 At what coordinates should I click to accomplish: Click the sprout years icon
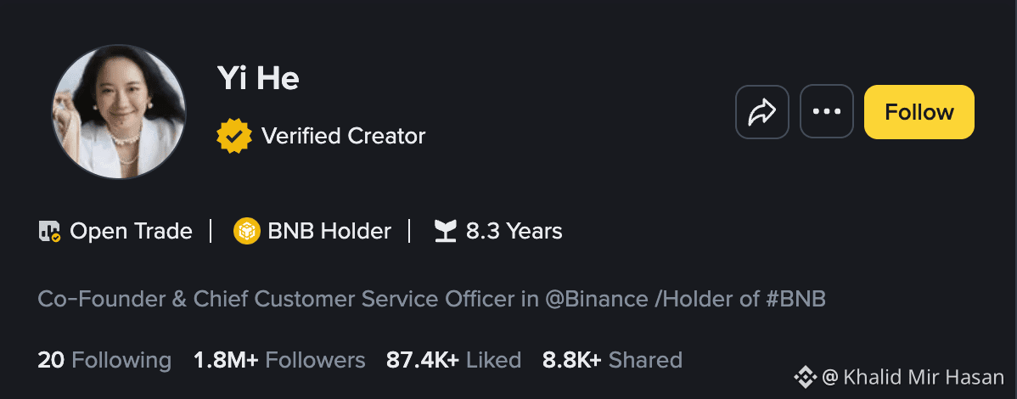445,231
